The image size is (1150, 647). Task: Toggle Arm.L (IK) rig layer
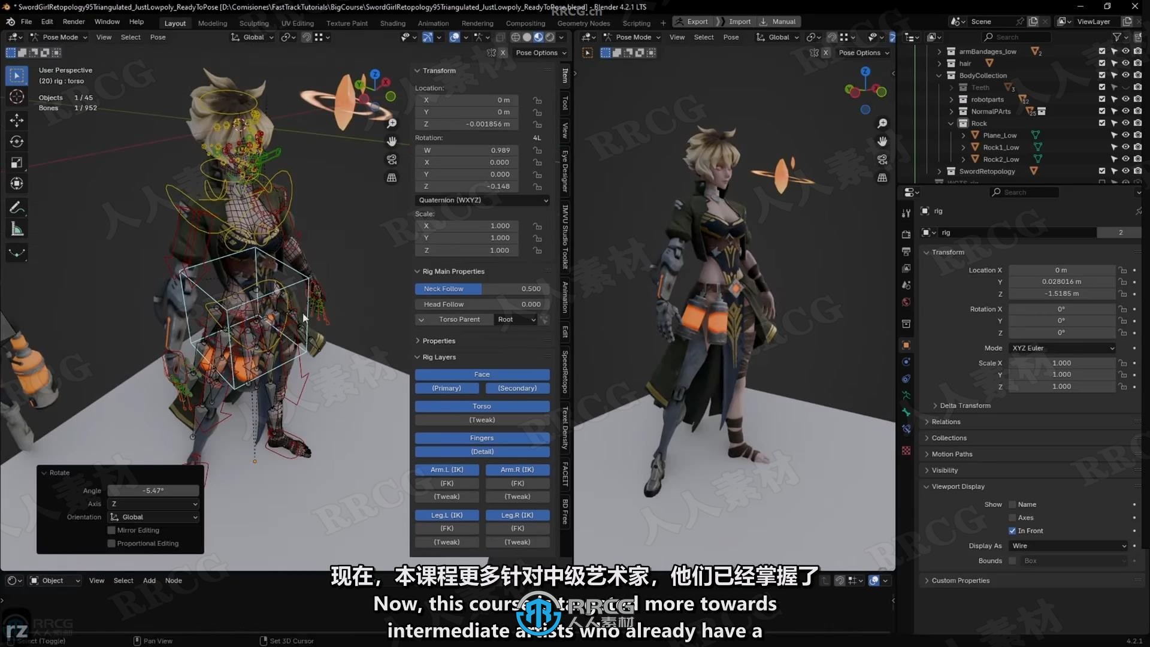click(447, 470)
